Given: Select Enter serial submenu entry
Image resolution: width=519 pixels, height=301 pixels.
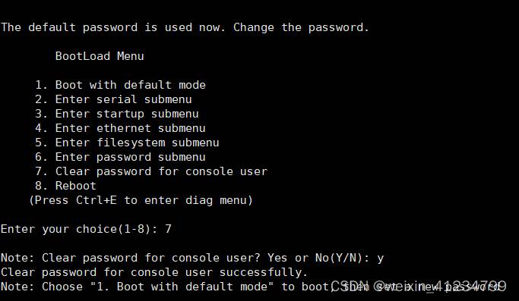Looking at the screenshot, I should [x=113, y=99].
